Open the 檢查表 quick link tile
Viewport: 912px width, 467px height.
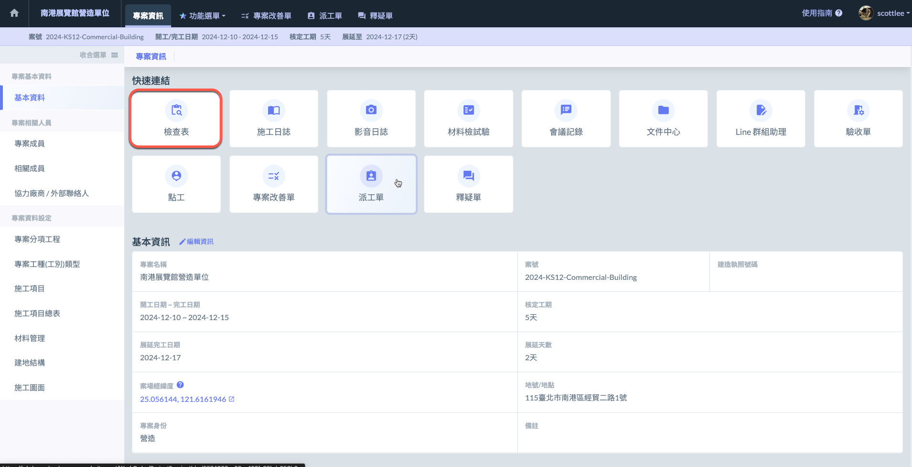(176, 119)
